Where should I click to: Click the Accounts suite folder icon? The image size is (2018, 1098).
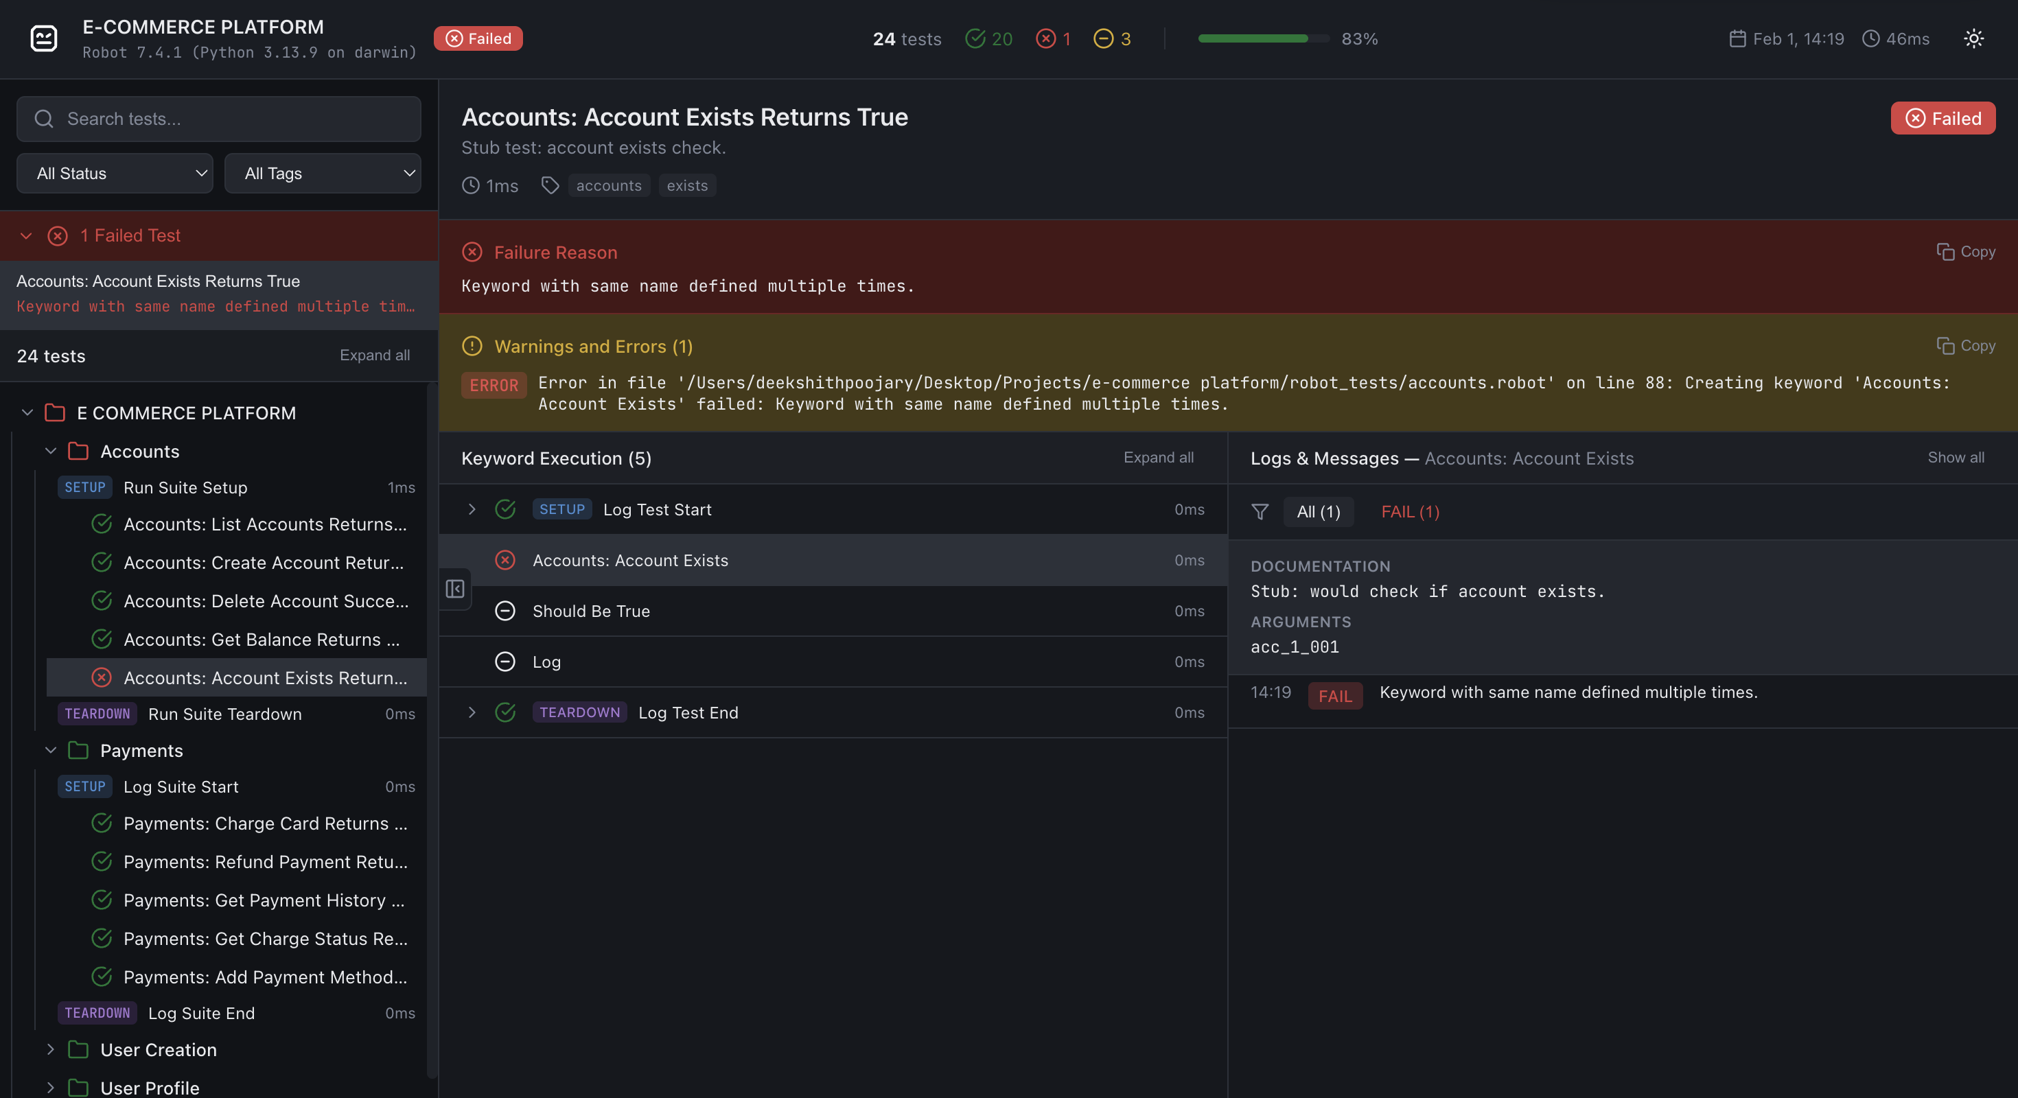click(78, 451)
